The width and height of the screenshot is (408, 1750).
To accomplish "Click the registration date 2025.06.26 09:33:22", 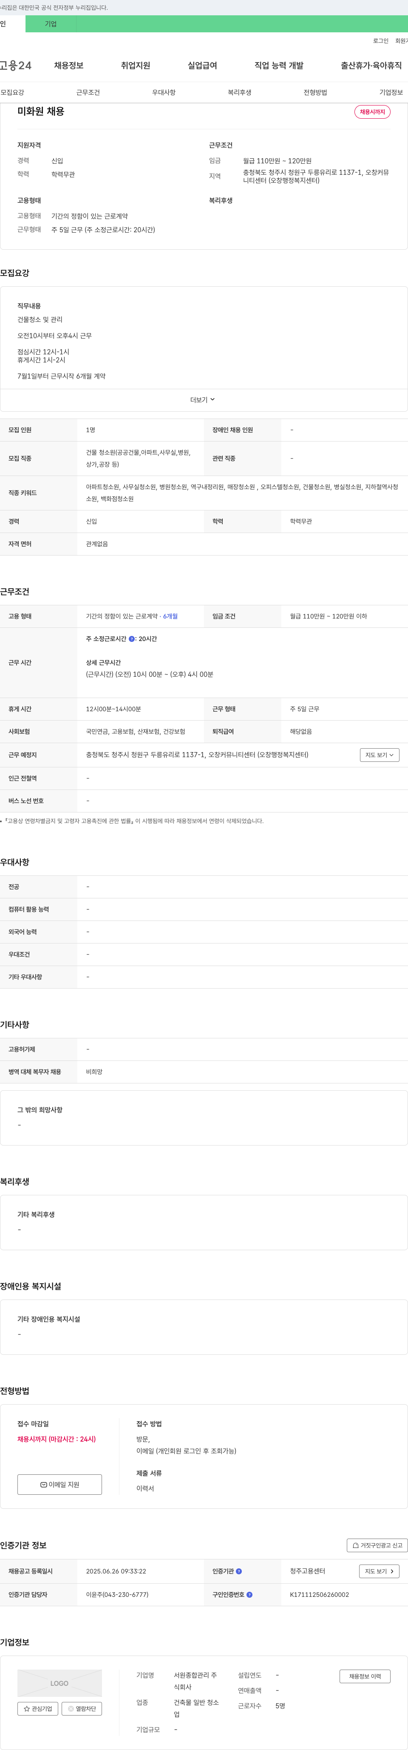I will click(116, 1571).
